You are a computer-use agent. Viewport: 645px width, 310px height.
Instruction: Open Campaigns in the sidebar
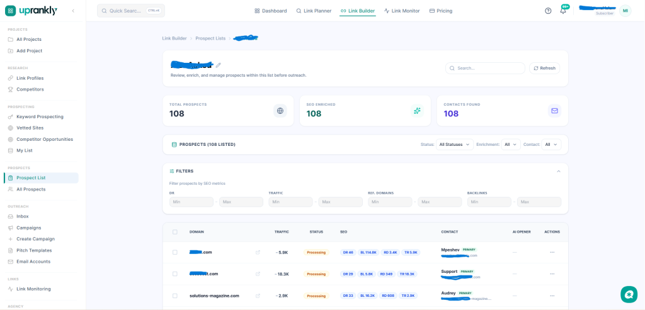coord(29,228)
